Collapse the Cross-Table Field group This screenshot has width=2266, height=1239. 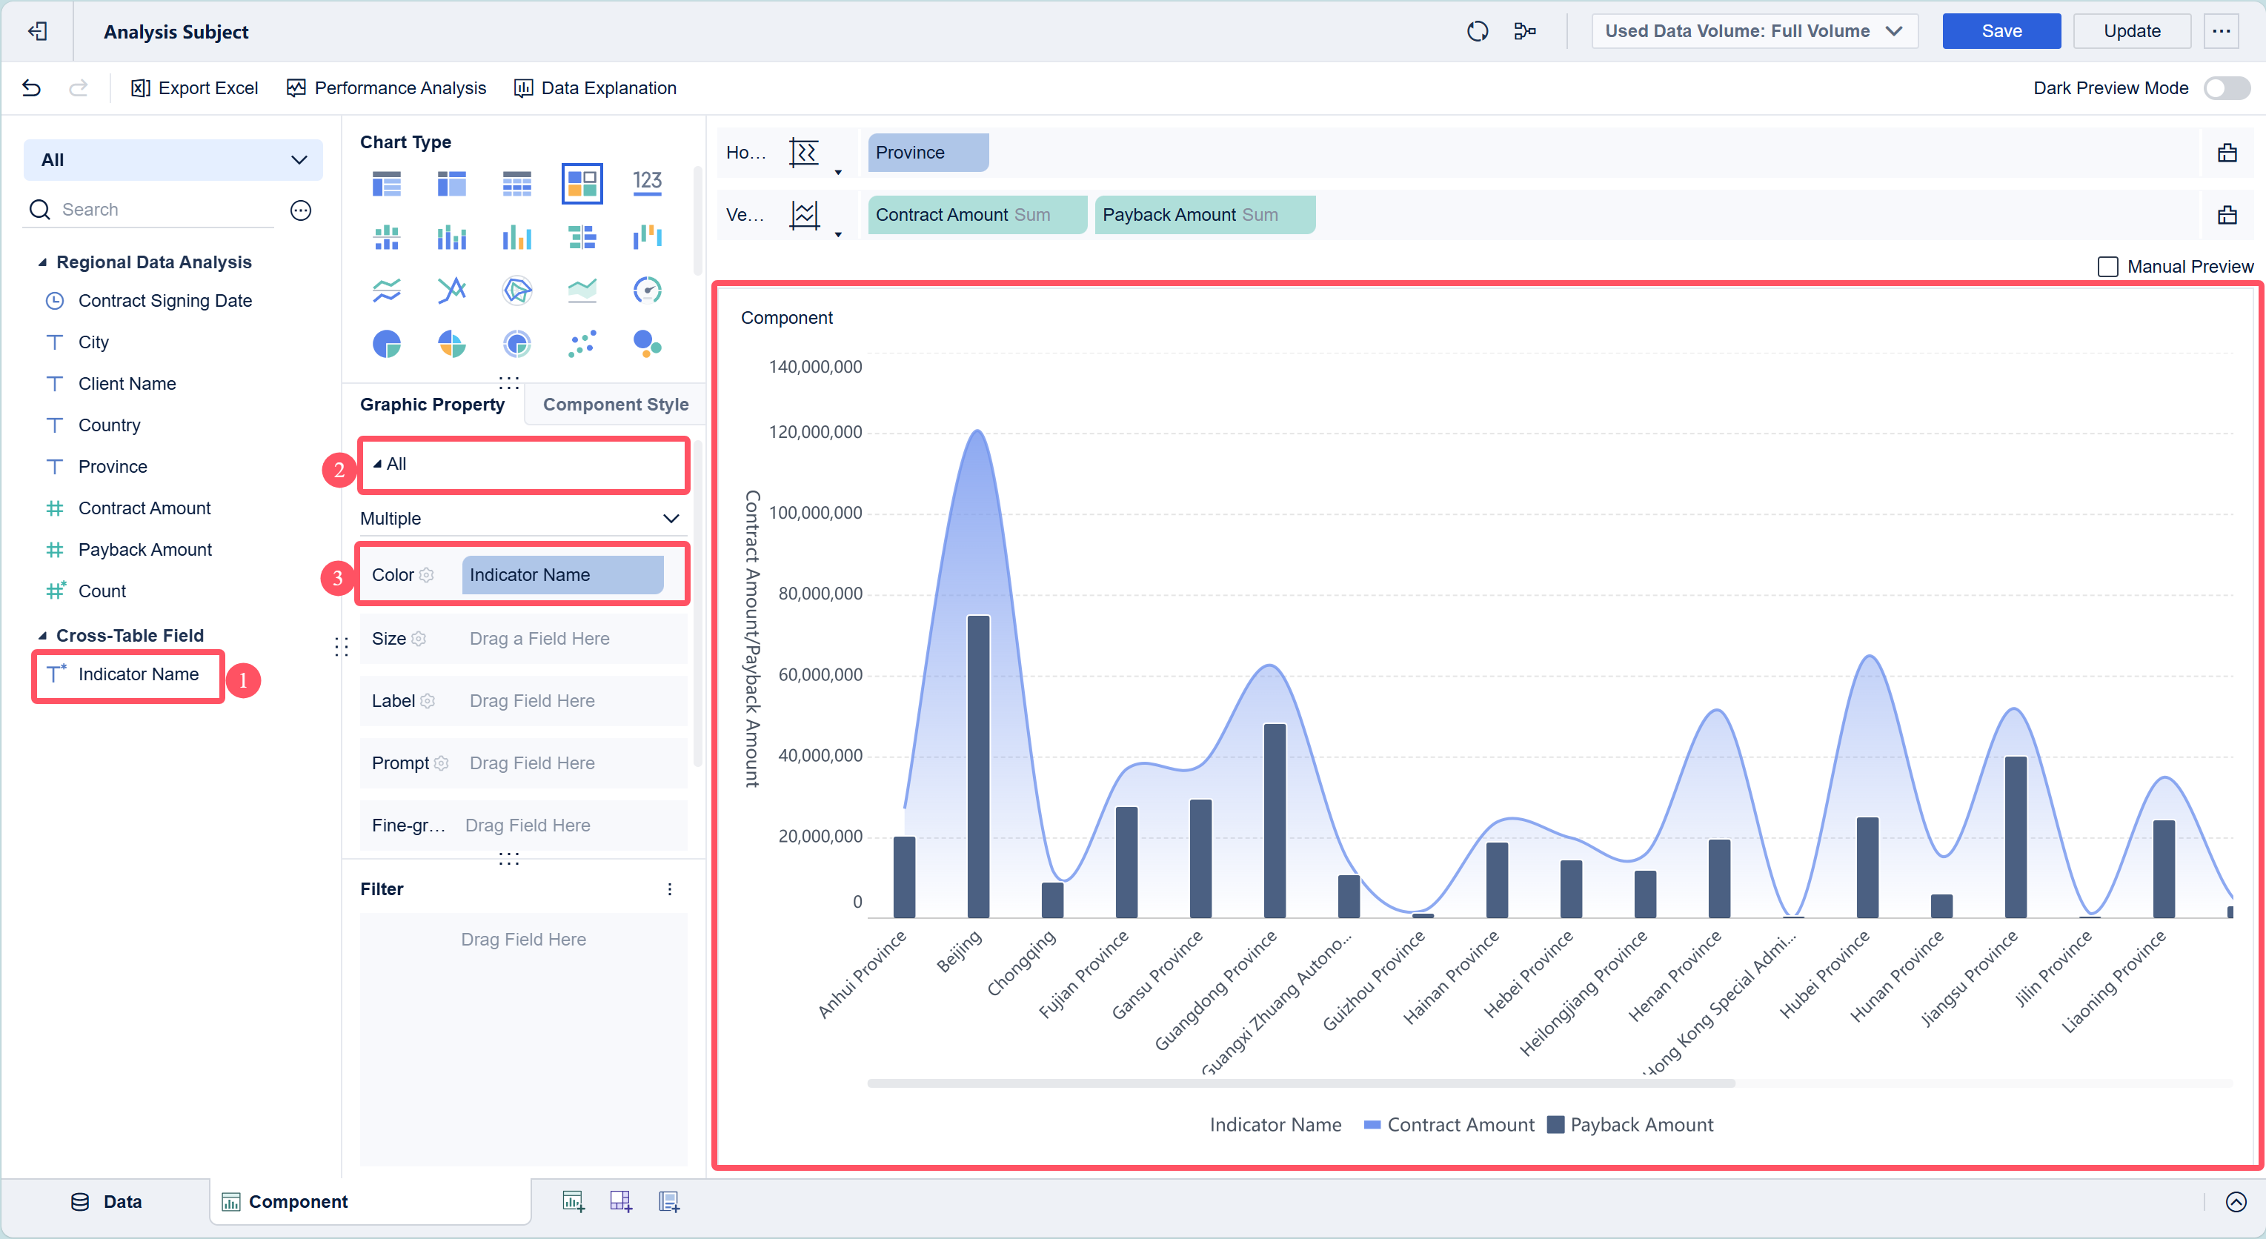tap(42, 635)
